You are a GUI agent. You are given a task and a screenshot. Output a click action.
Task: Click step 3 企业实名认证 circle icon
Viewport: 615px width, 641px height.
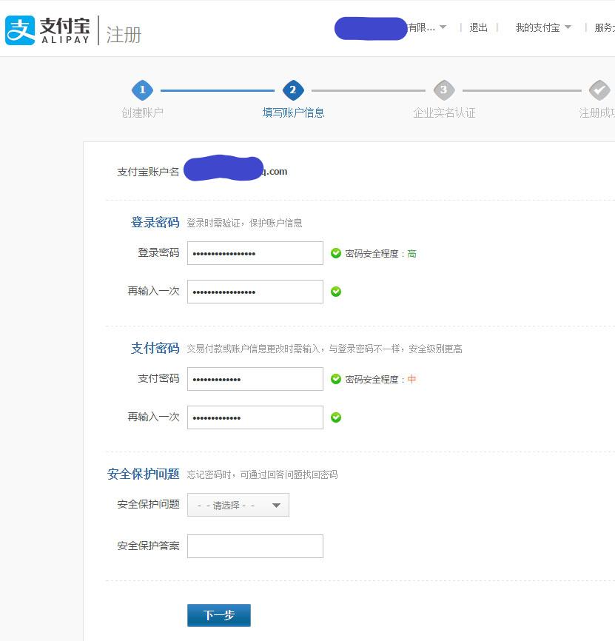(444, 89)
